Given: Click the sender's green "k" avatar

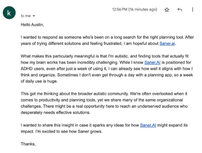Looking at the screenshot, I should [x=9, y=13].
